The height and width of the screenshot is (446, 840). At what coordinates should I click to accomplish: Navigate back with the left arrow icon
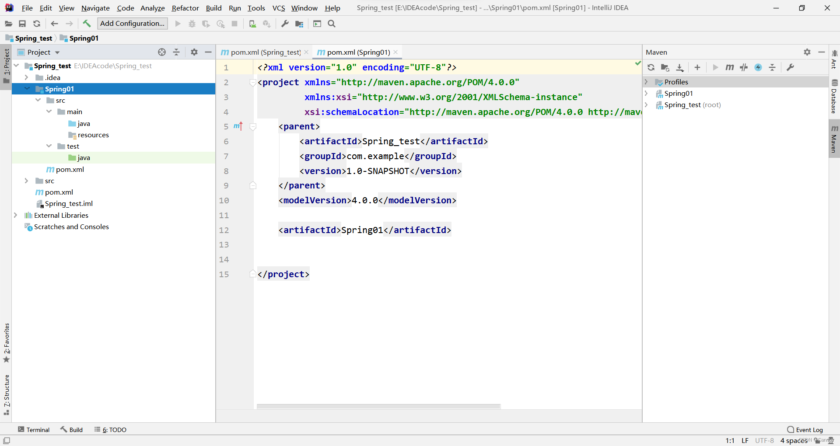tap(55, 24)
